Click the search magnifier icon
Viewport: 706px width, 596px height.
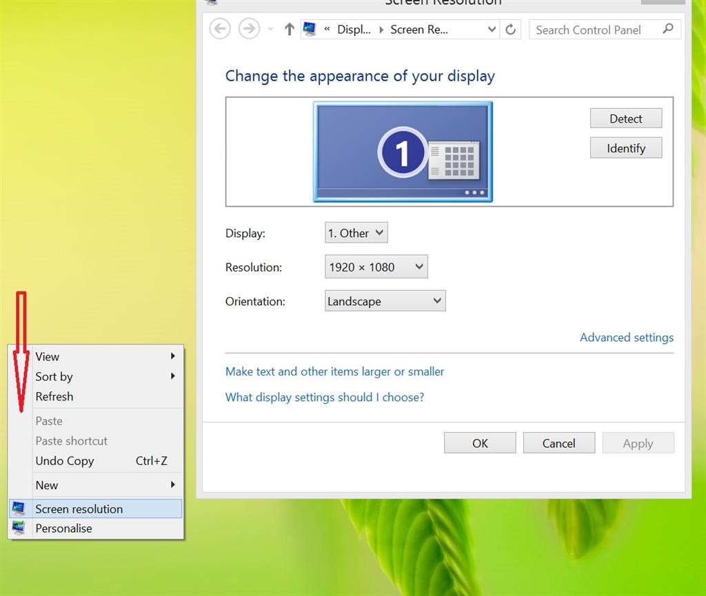668,29
